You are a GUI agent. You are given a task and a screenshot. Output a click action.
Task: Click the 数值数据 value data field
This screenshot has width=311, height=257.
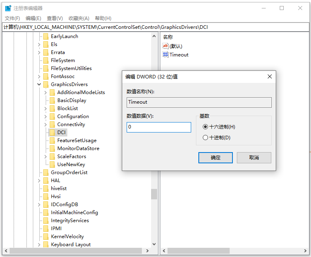pos(159,127)
